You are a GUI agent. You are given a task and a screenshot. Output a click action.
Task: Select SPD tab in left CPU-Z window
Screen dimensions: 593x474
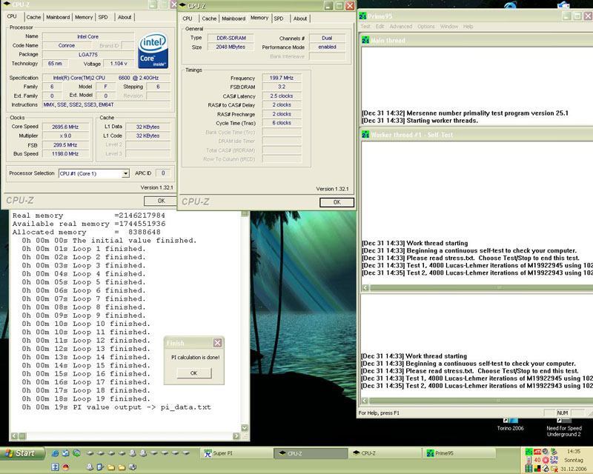point(103,17)
